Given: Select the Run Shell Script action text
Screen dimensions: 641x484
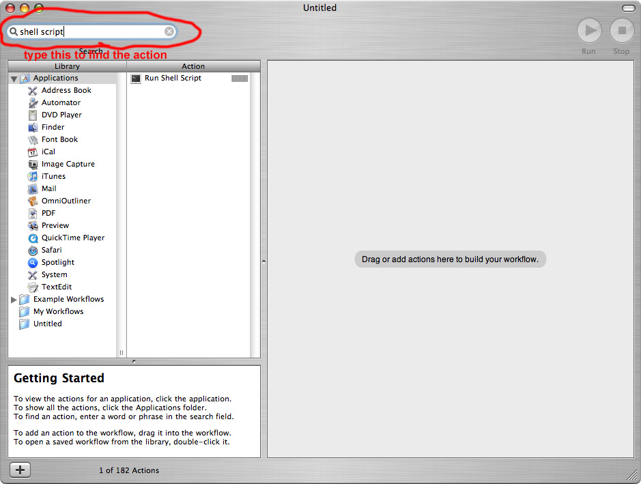Looking at the screenshot, I should pos(173,78).
